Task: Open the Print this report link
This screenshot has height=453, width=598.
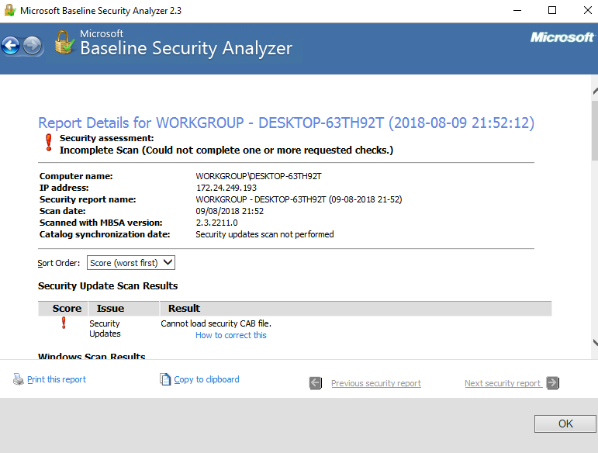Action: pyautogui.click(x=57, y=379)
